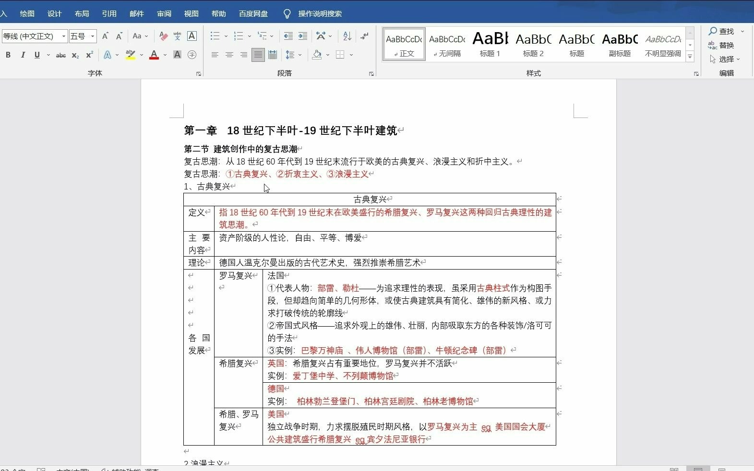Expand bullet library dropdown arrow
Image resolution: width=754 pixels, height=471 pixels.
[x=226, y=36]
